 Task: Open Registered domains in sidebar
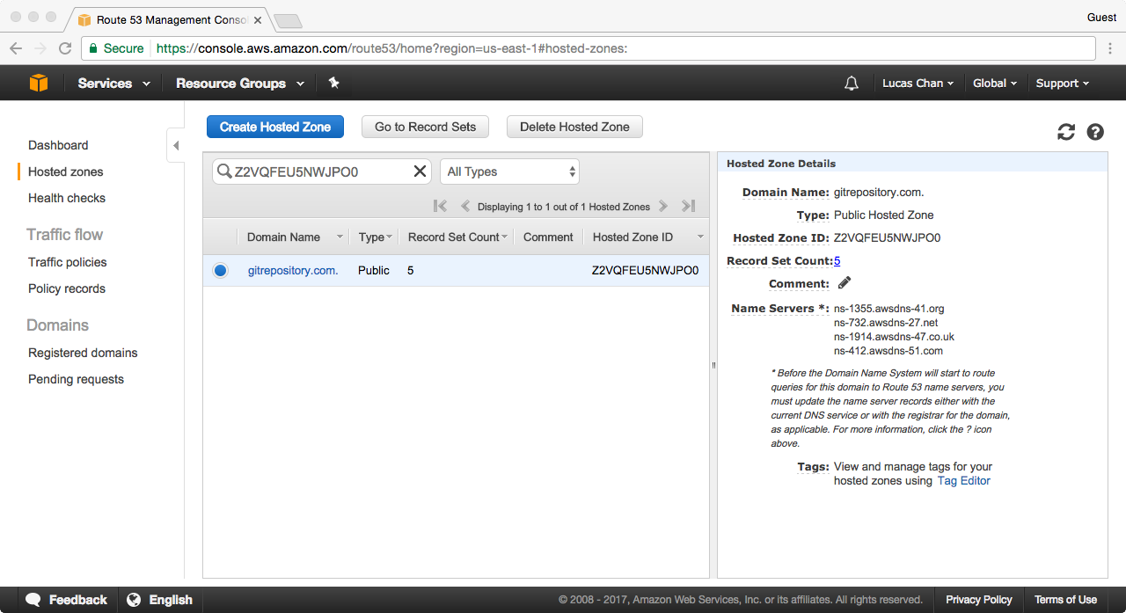click(x=83, y=353)
